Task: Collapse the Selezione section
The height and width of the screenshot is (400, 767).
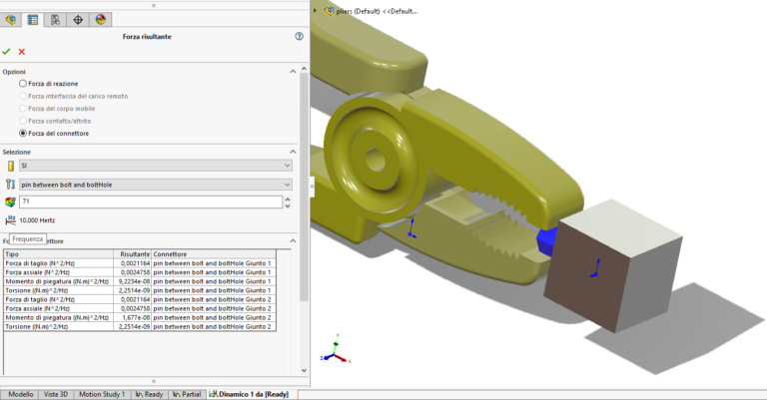Action: pos(294,151)
